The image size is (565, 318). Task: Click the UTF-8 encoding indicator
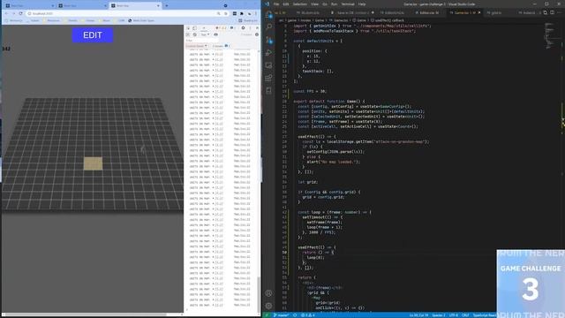pos(453,315)
